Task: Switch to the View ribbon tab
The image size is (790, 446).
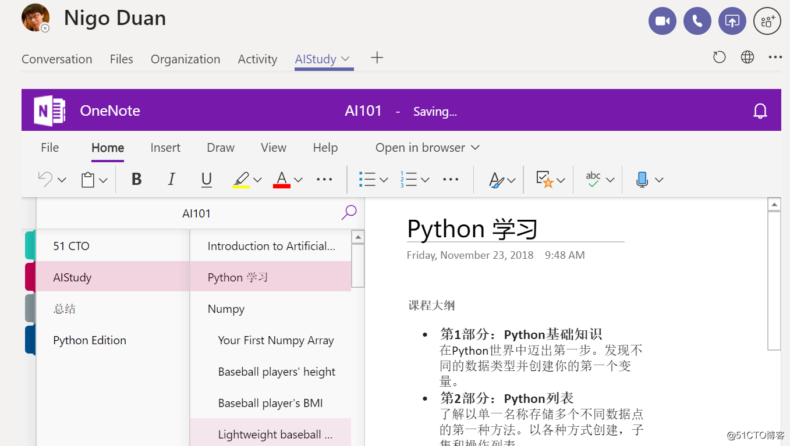Action: coord(274,148)
